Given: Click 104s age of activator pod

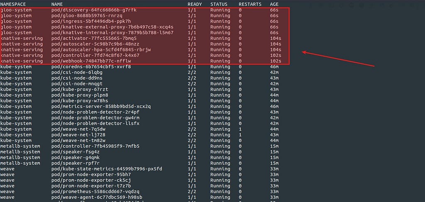Looking at the screenshot, I should tap(276, 39).
